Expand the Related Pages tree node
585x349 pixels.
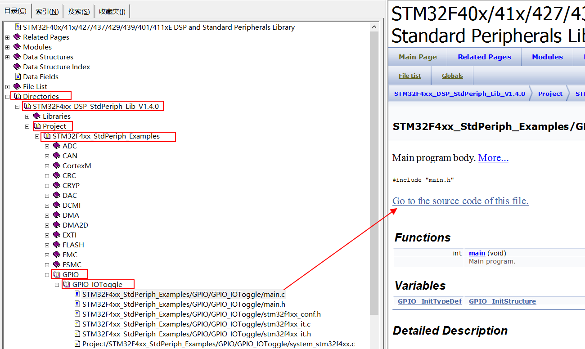pos(7,37)
